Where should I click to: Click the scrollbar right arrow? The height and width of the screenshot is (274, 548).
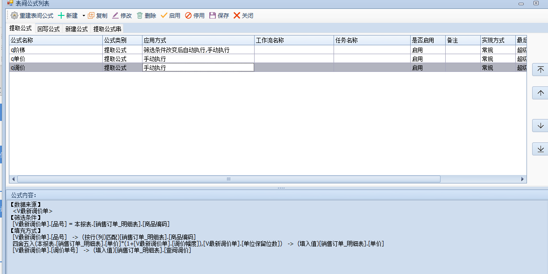[x=523, y=179]
